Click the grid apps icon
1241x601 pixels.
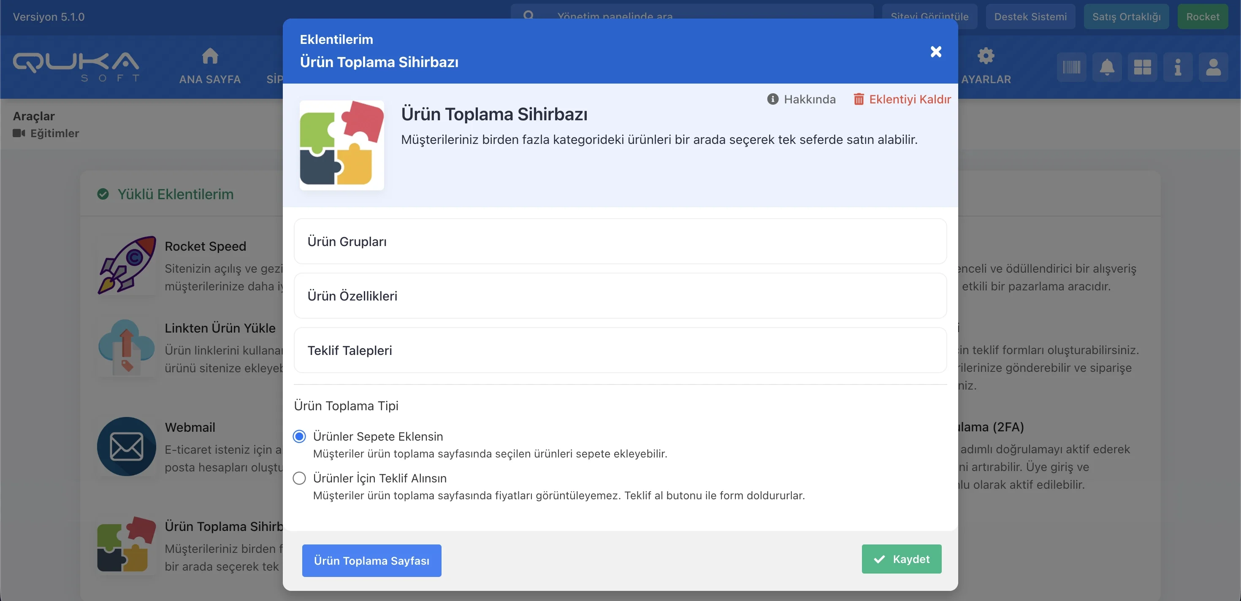1142,67
